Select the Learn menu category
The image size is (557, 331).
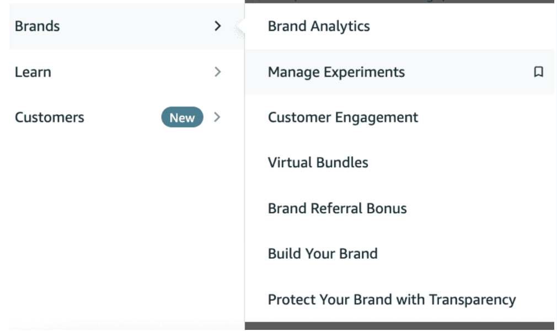(33, 72)
